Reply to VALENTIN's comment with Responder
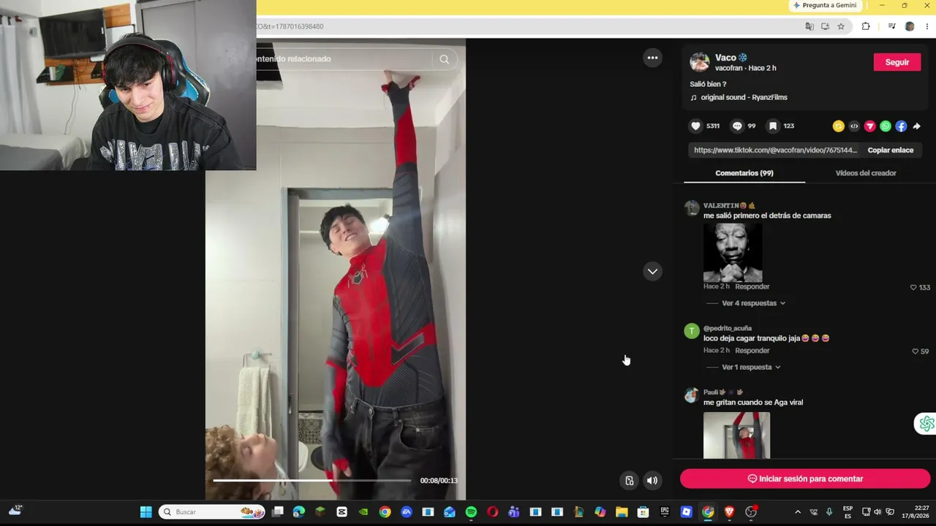936x526 pixels. click(x=752, y=286)
